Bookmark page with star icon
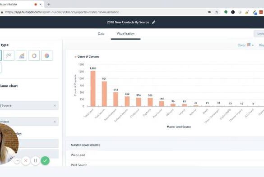Screen dimensions: 264x177 pos(217,12)
